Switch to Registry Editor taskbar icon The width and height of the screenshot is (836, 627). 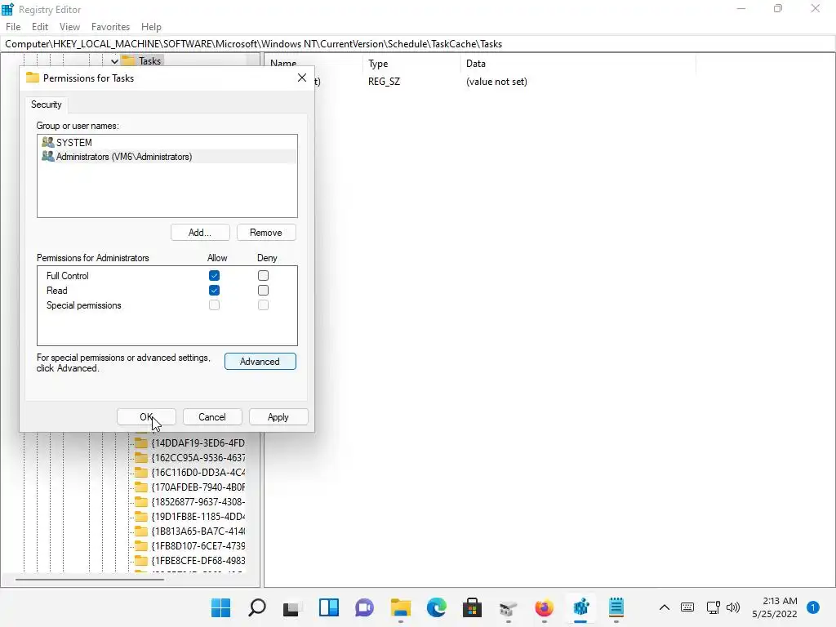[x=580, y=607]
